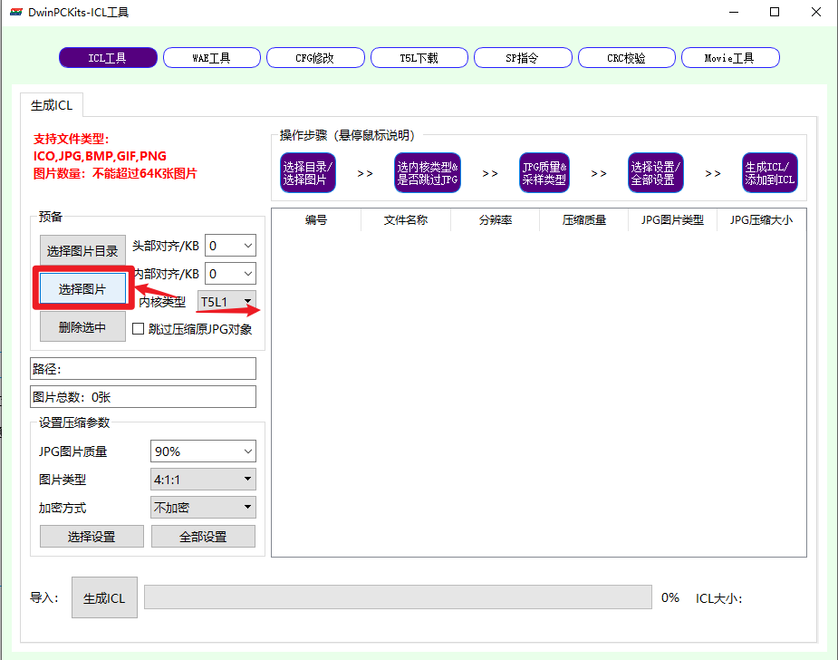This screenshot has height=660, width=838.
Task: Click the 图片数量 limit warning text
Action: [115, 173]
